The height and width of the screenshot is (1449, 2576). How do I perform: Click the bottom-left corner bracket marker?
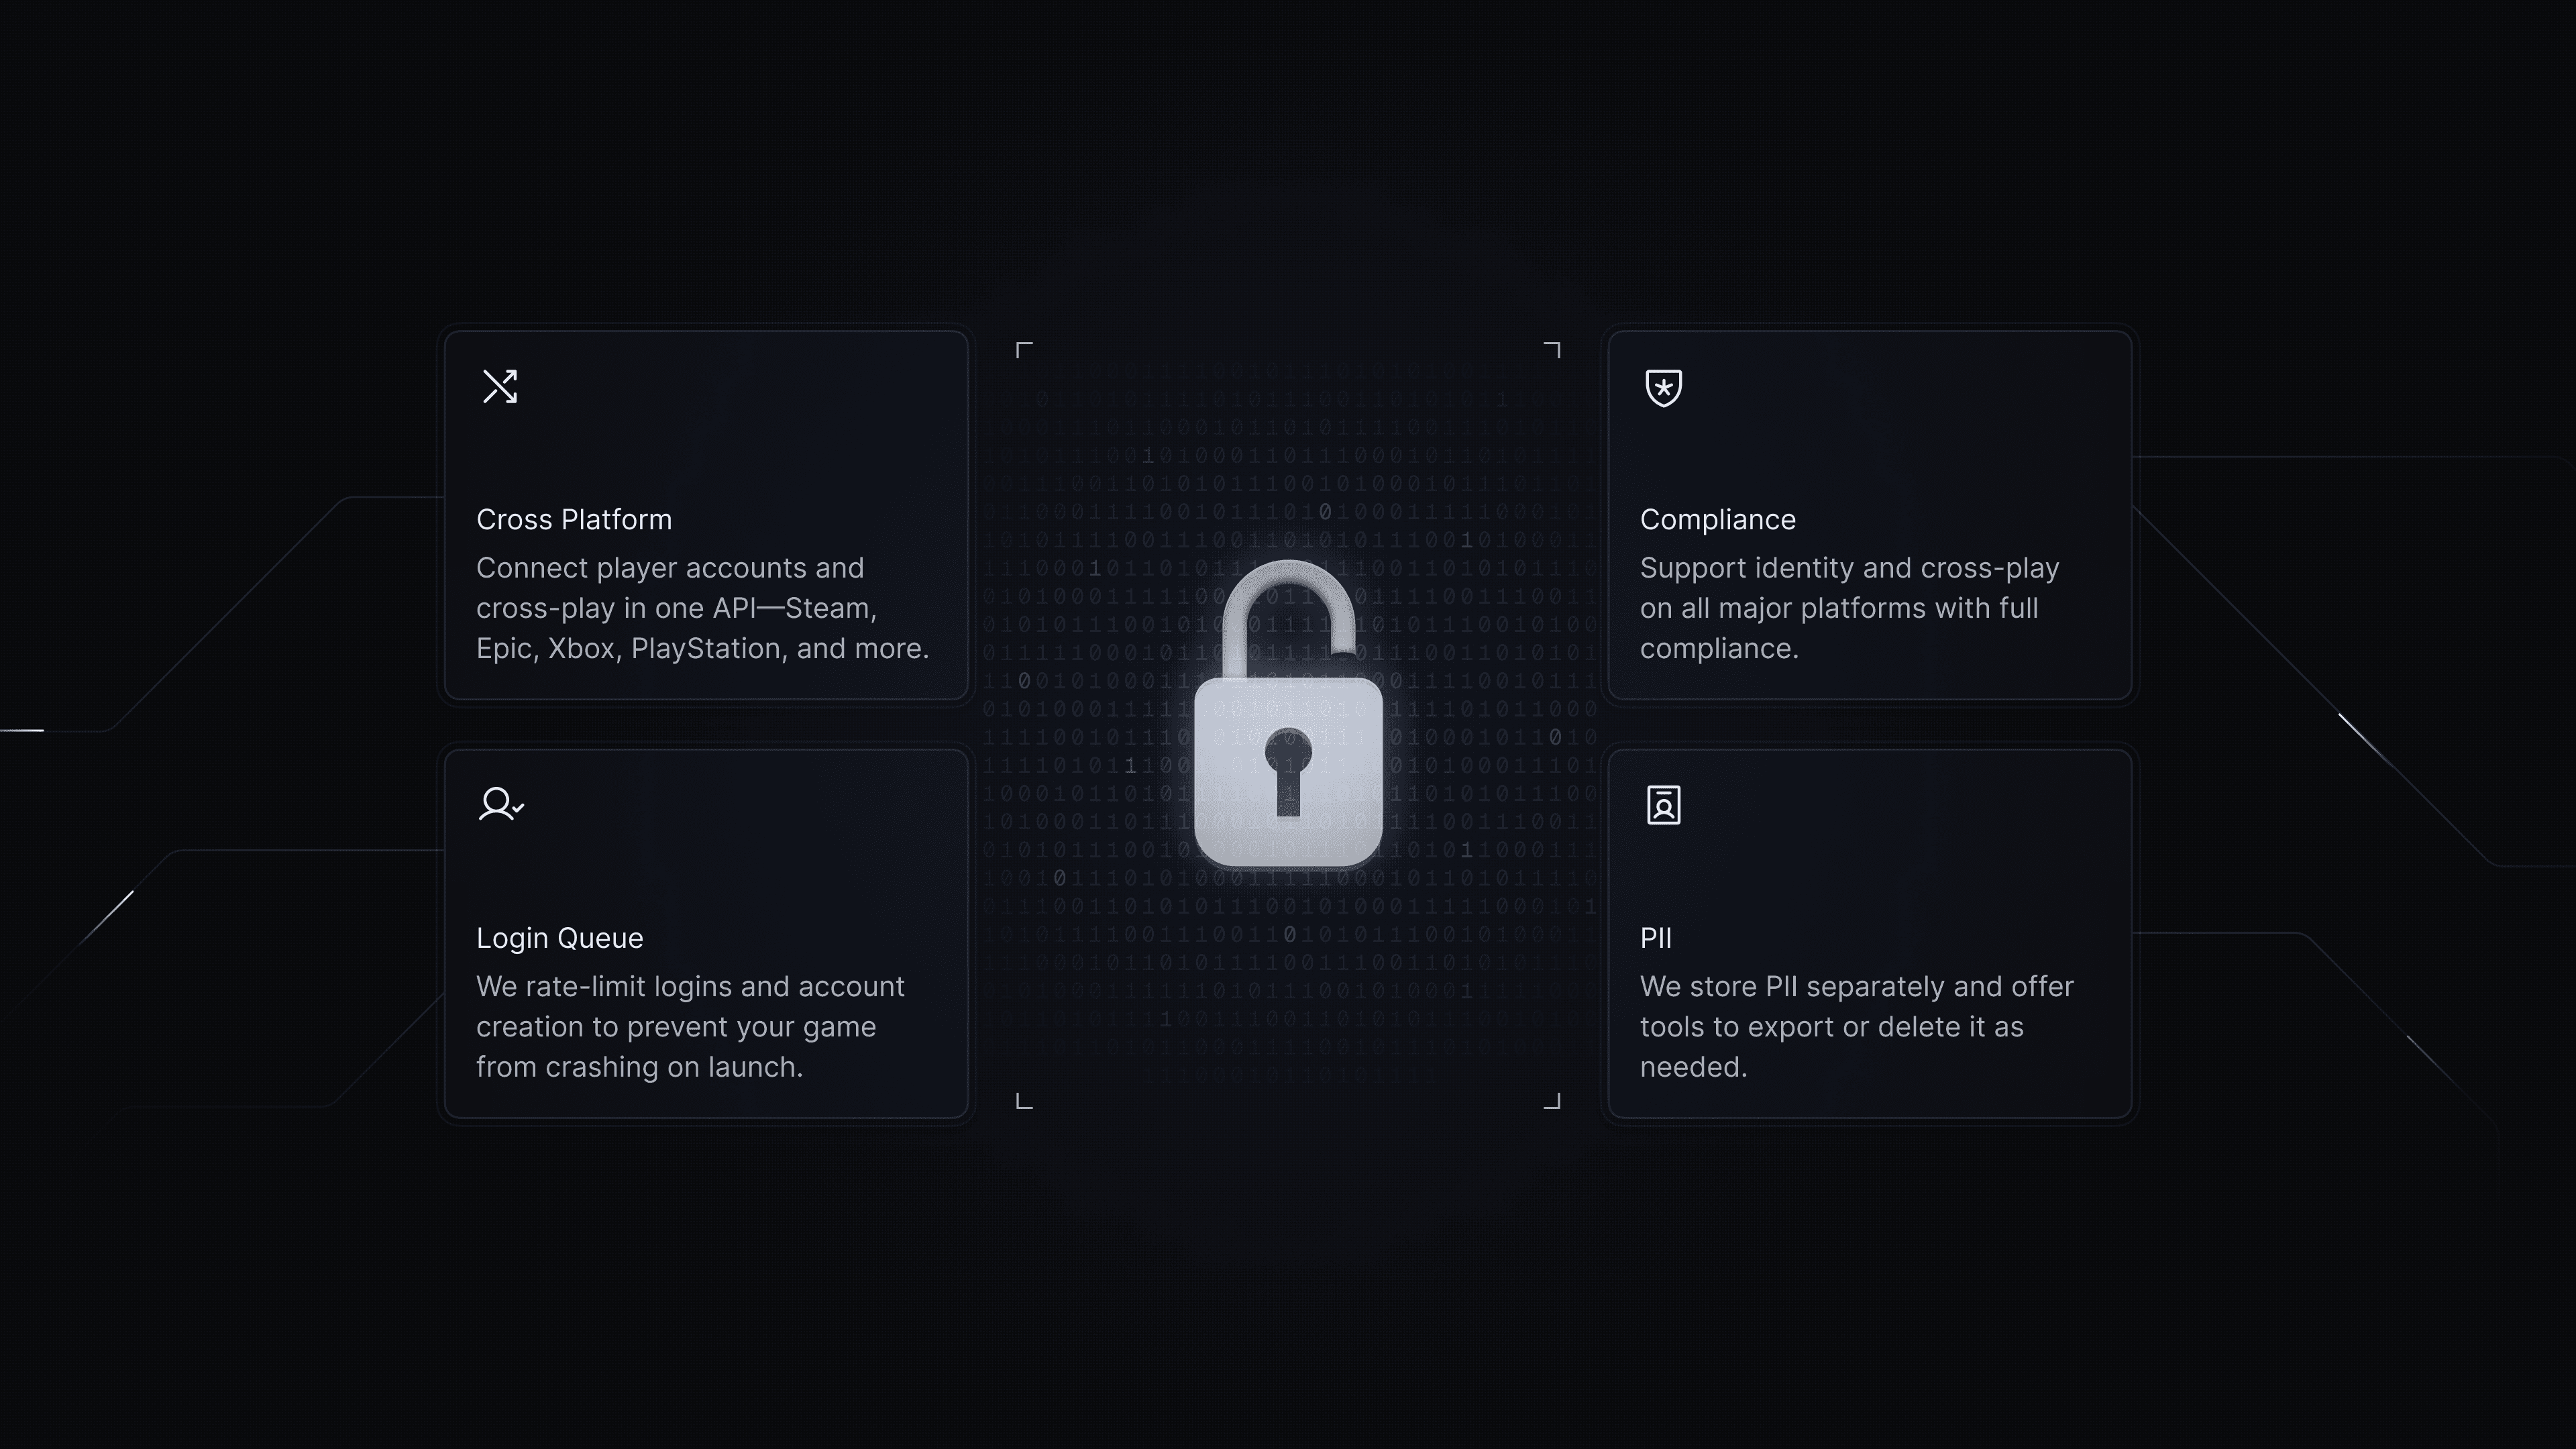(1024, 1101)
